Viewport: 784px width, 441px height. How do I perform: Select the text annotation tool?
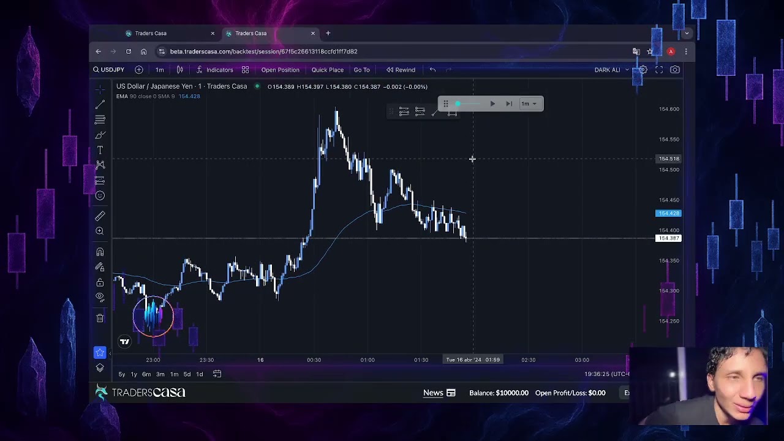(100, 150)
